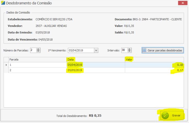Focus the Intervalo input field
The height and width of the screenshot is (123, 189).
click(x=124, y=50)
